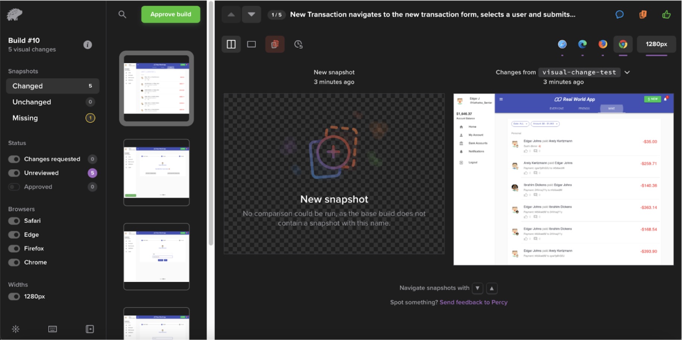Click the Approve build button

coord(171,15)
